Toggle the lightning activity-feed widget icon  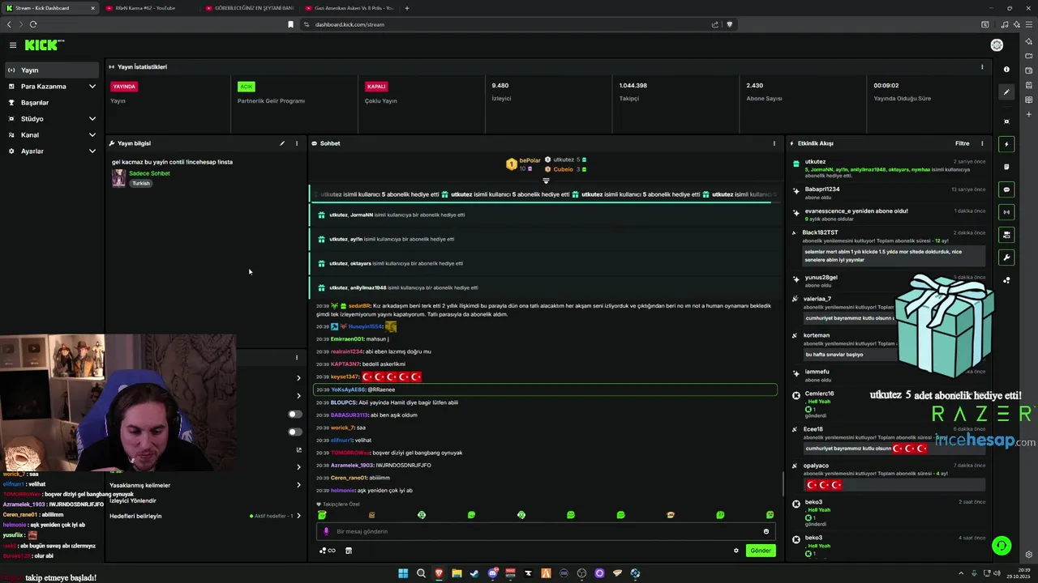[1006, 144]
